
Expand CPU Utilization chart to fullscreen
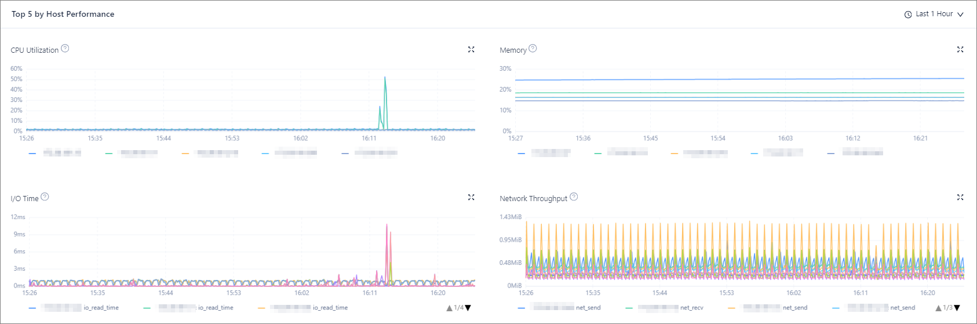tap(471, 50)
